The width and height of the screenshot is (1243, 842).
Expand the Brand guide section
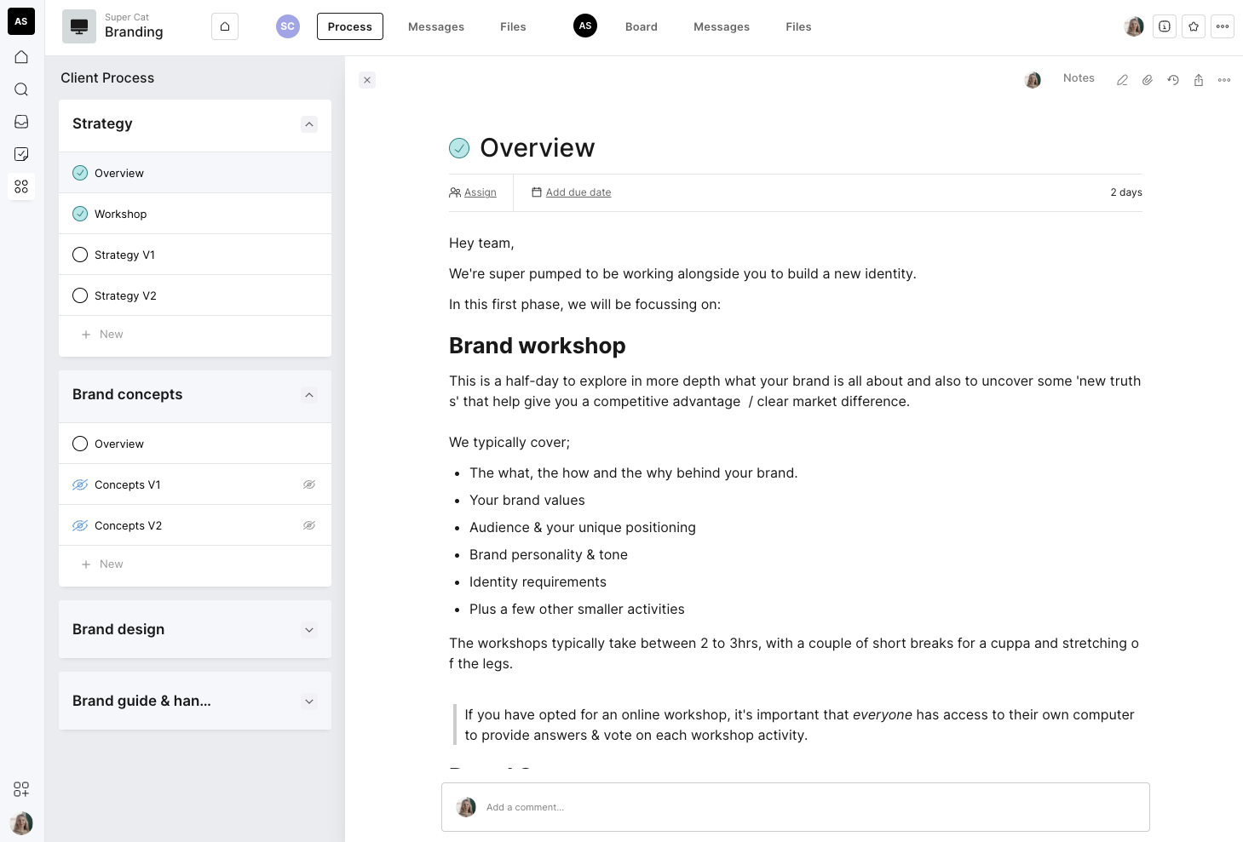(x=309, y=702)
